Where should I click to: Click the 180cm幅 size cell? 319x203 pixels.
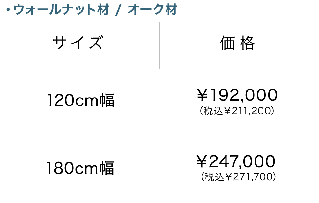[80, 168]
